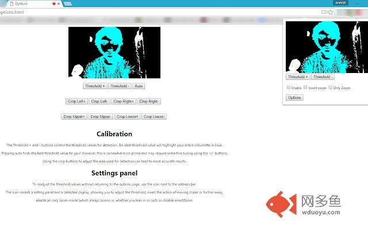368x230 pixels.
Task: Tick the Enable checkbox in the popup
Action: pyautogui.click(x=289, y=87)
